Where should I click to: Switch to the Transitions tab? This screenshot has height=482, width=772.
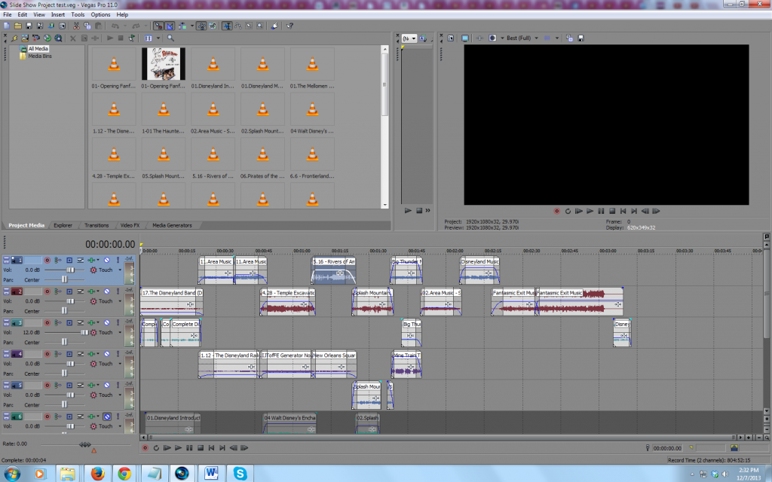point(96,225)
